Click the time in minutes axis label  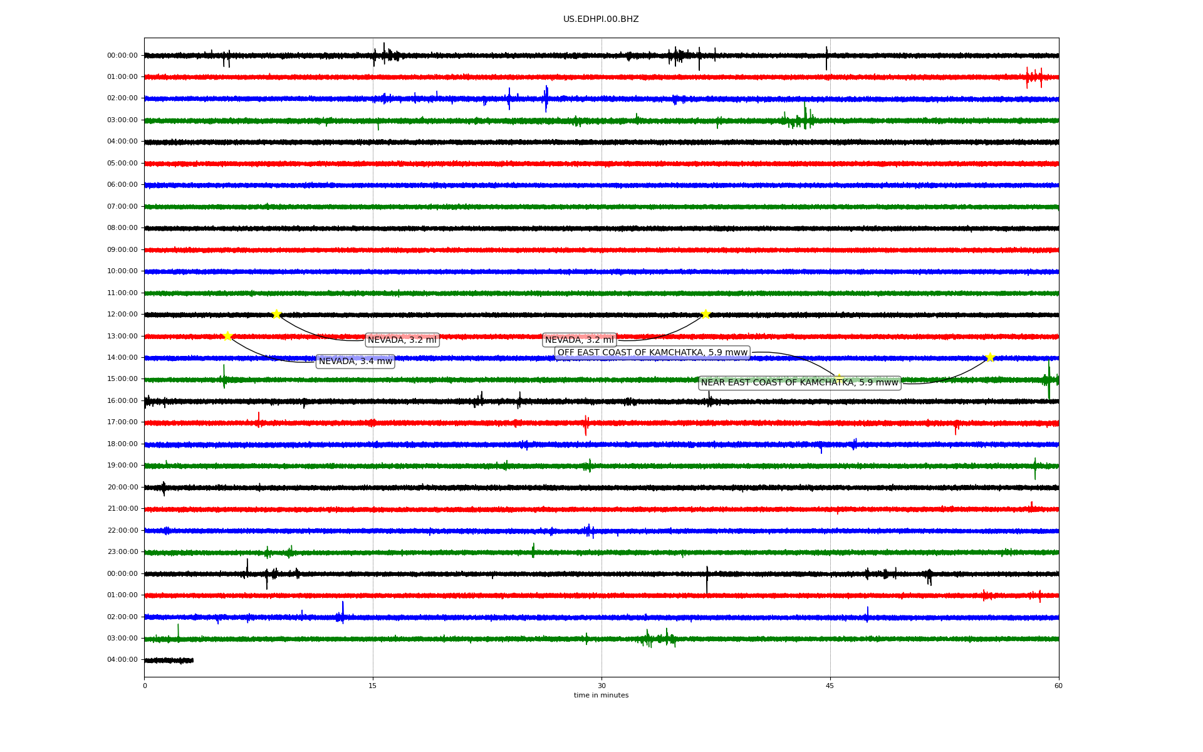click(x=601, y=695)
